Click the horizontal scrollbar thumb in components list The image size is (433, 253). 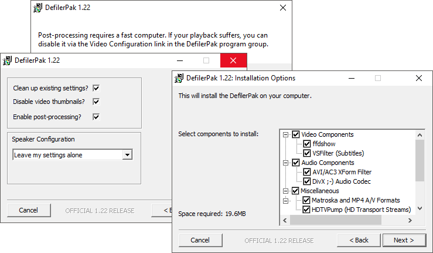pyautogui.click(x=336, y=220)
